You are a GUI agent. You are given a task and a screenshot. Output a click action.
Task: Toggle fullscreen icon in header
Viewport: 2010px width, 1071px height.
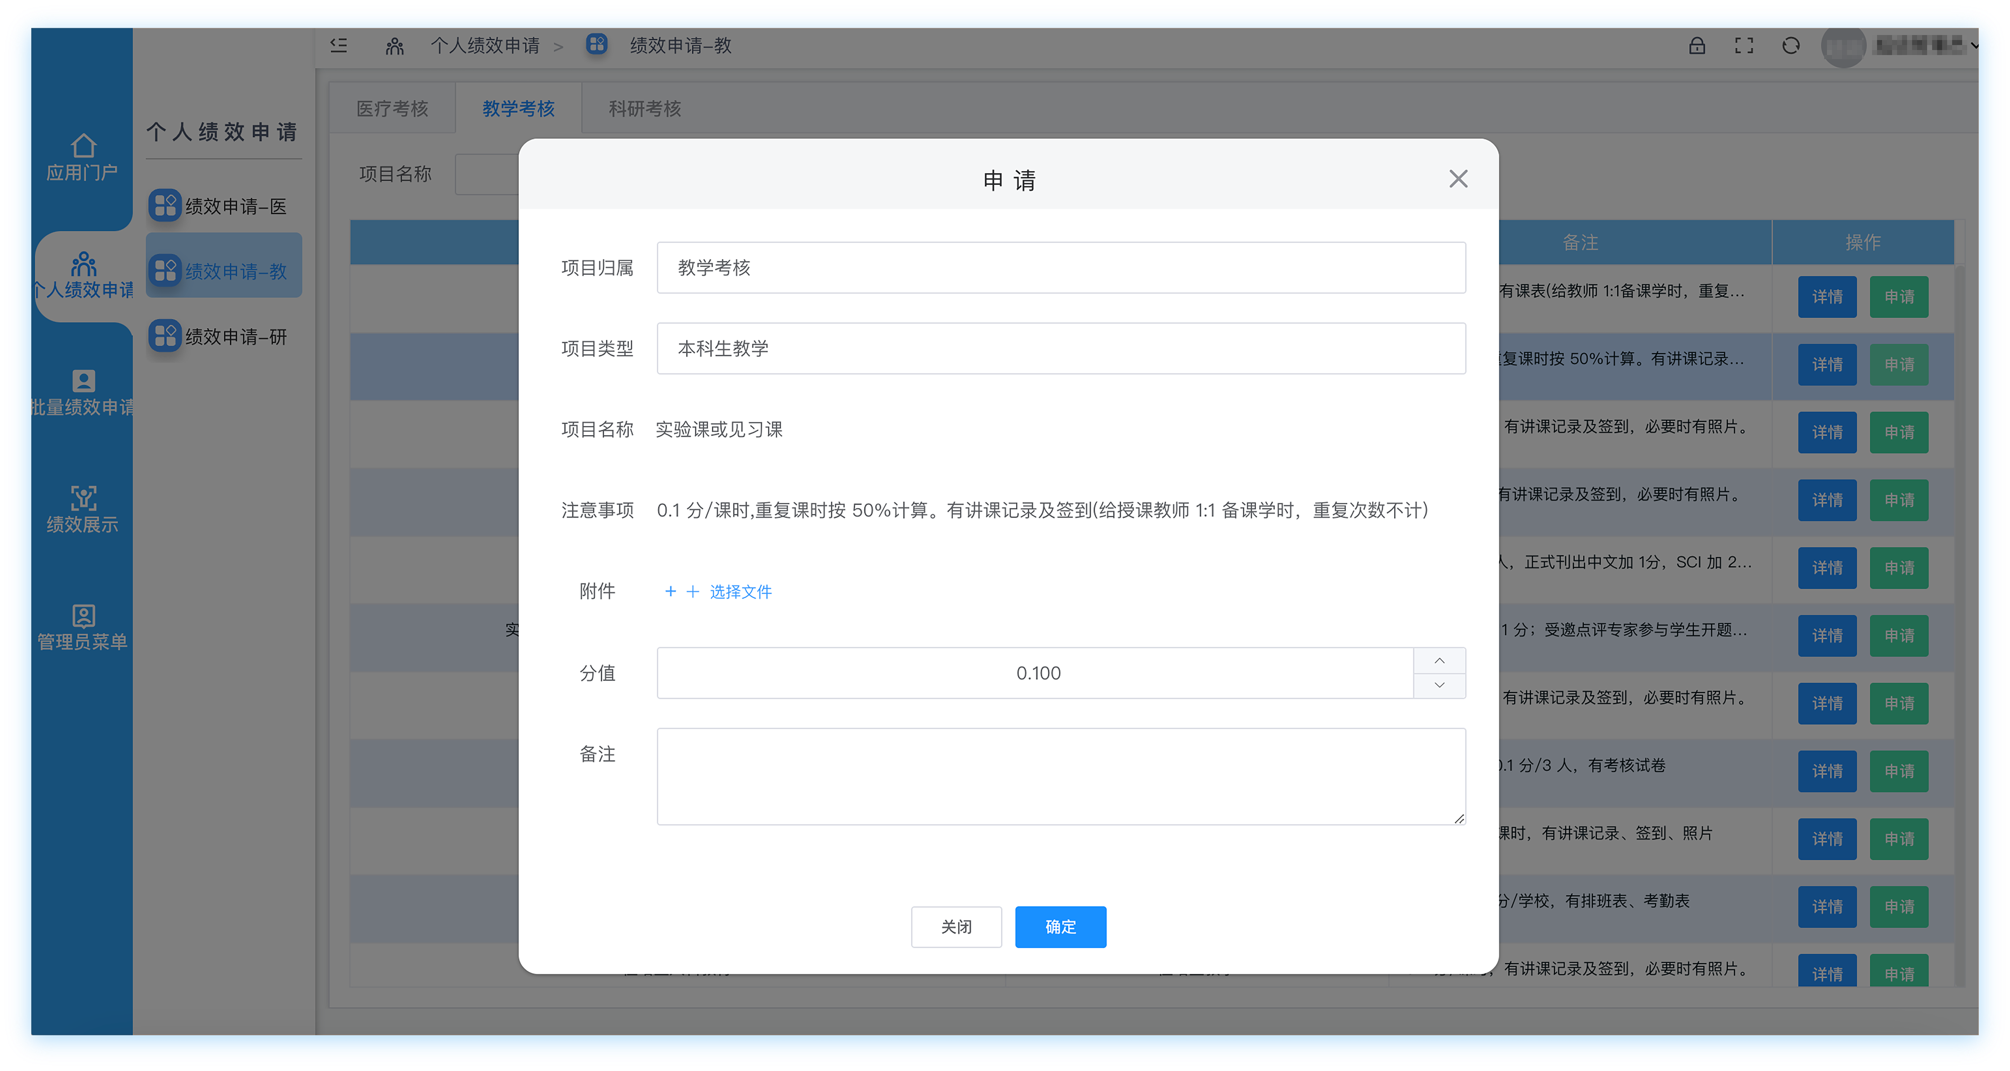[1744, 45]
